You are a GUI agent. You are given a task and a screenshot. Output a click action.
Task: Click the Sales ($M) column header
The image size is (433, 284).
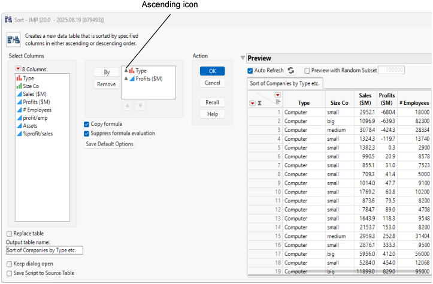pyautogui.click(x=365, y=99)
